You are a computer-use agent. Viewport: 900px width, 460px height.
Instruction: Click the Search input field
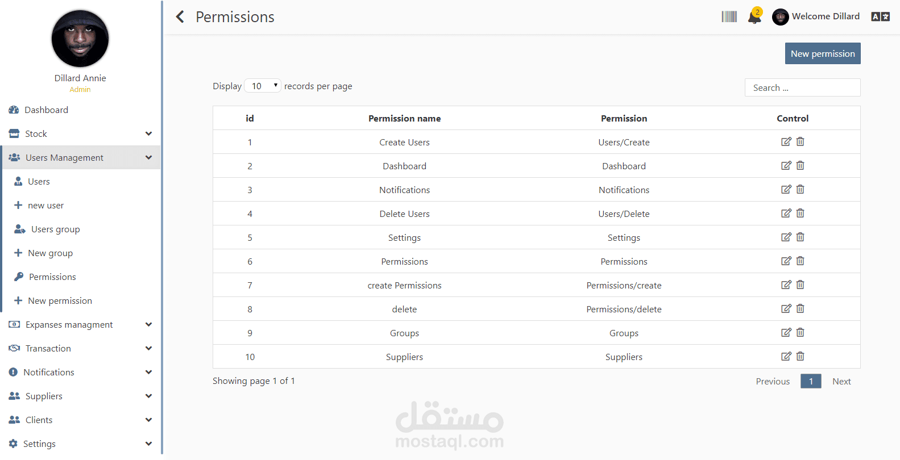pos(802,88)
